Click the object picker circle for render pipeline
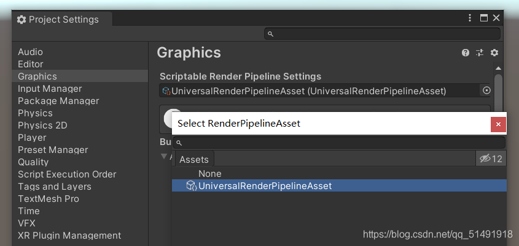This screenshot has width=519, height=246. click(x=486, y=91)
